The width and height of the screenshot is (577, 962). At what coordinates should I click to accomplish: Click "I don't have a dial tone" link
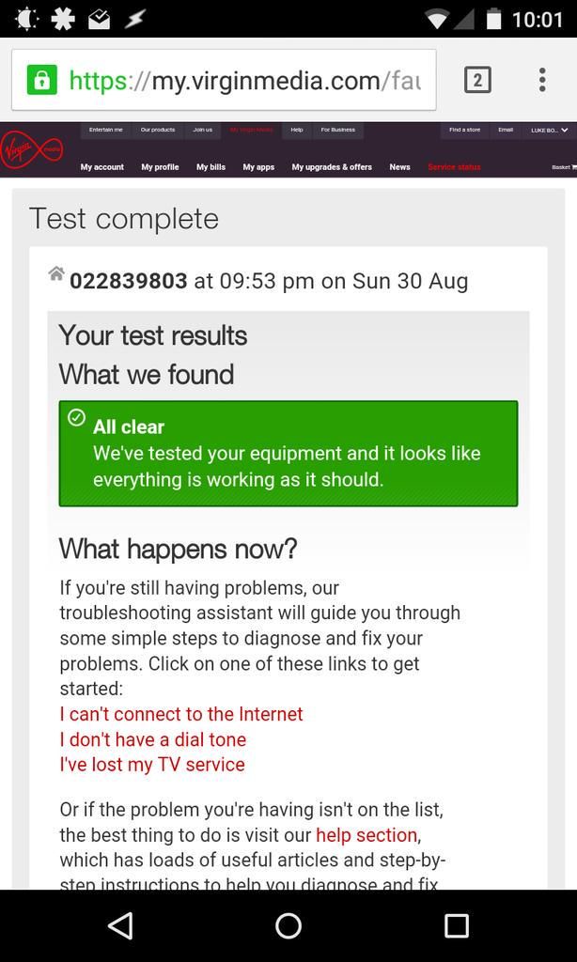[x=153, y=739]
